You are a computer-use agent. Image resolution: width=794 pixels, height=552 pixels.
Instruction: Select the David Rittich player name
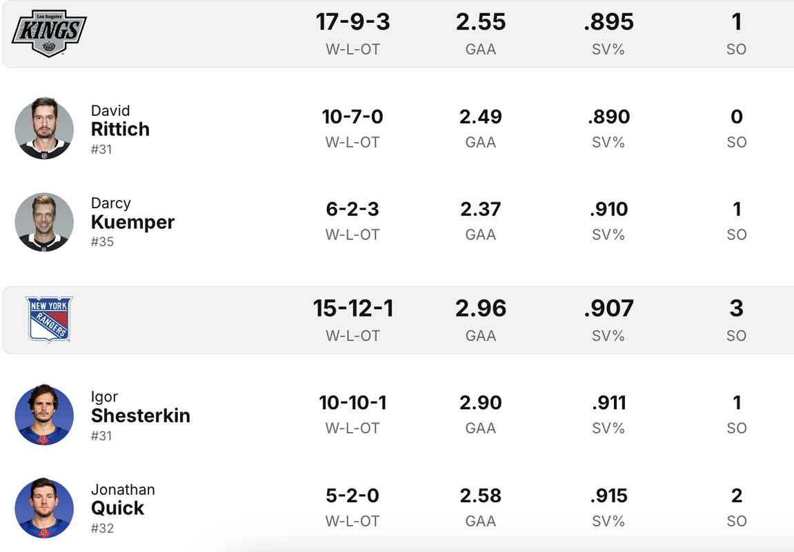120,121
